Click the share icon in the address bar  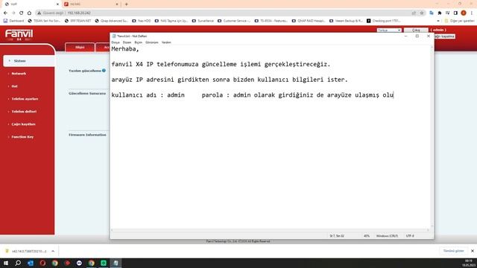pyautogui.click(x=414, y=13)
